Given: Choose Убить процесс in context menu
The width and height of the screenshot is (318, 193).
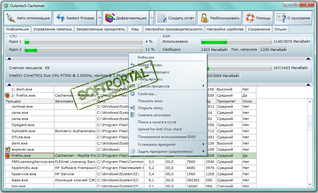Looking at the screenshot, I should point(168,79).
